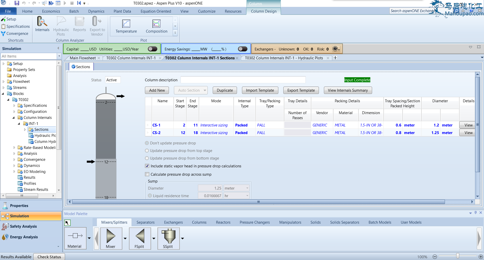Click the Next (N→) icon in quick access toolbar
This screenshot has width=484, height=260.
point(51,3)
